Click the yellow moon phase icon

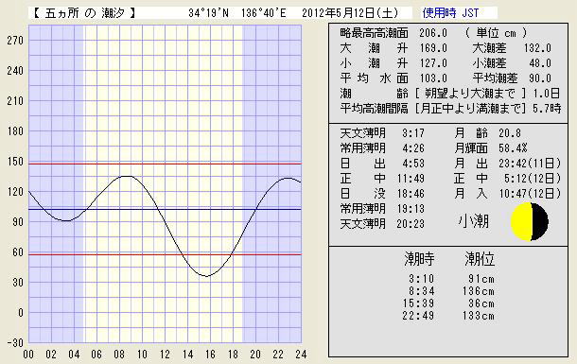tap(530, 221)
